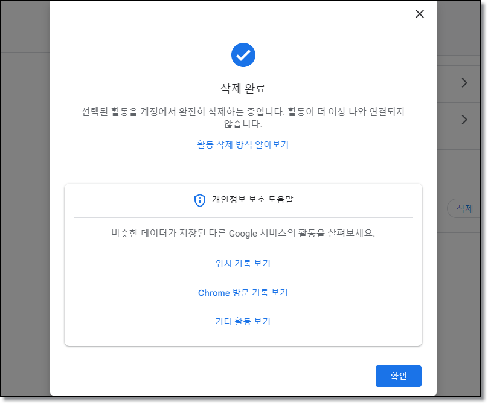Screen dimensions: 488x413
Task: Click the shield-shaped privacy info icon
Action: coord(199,200)
